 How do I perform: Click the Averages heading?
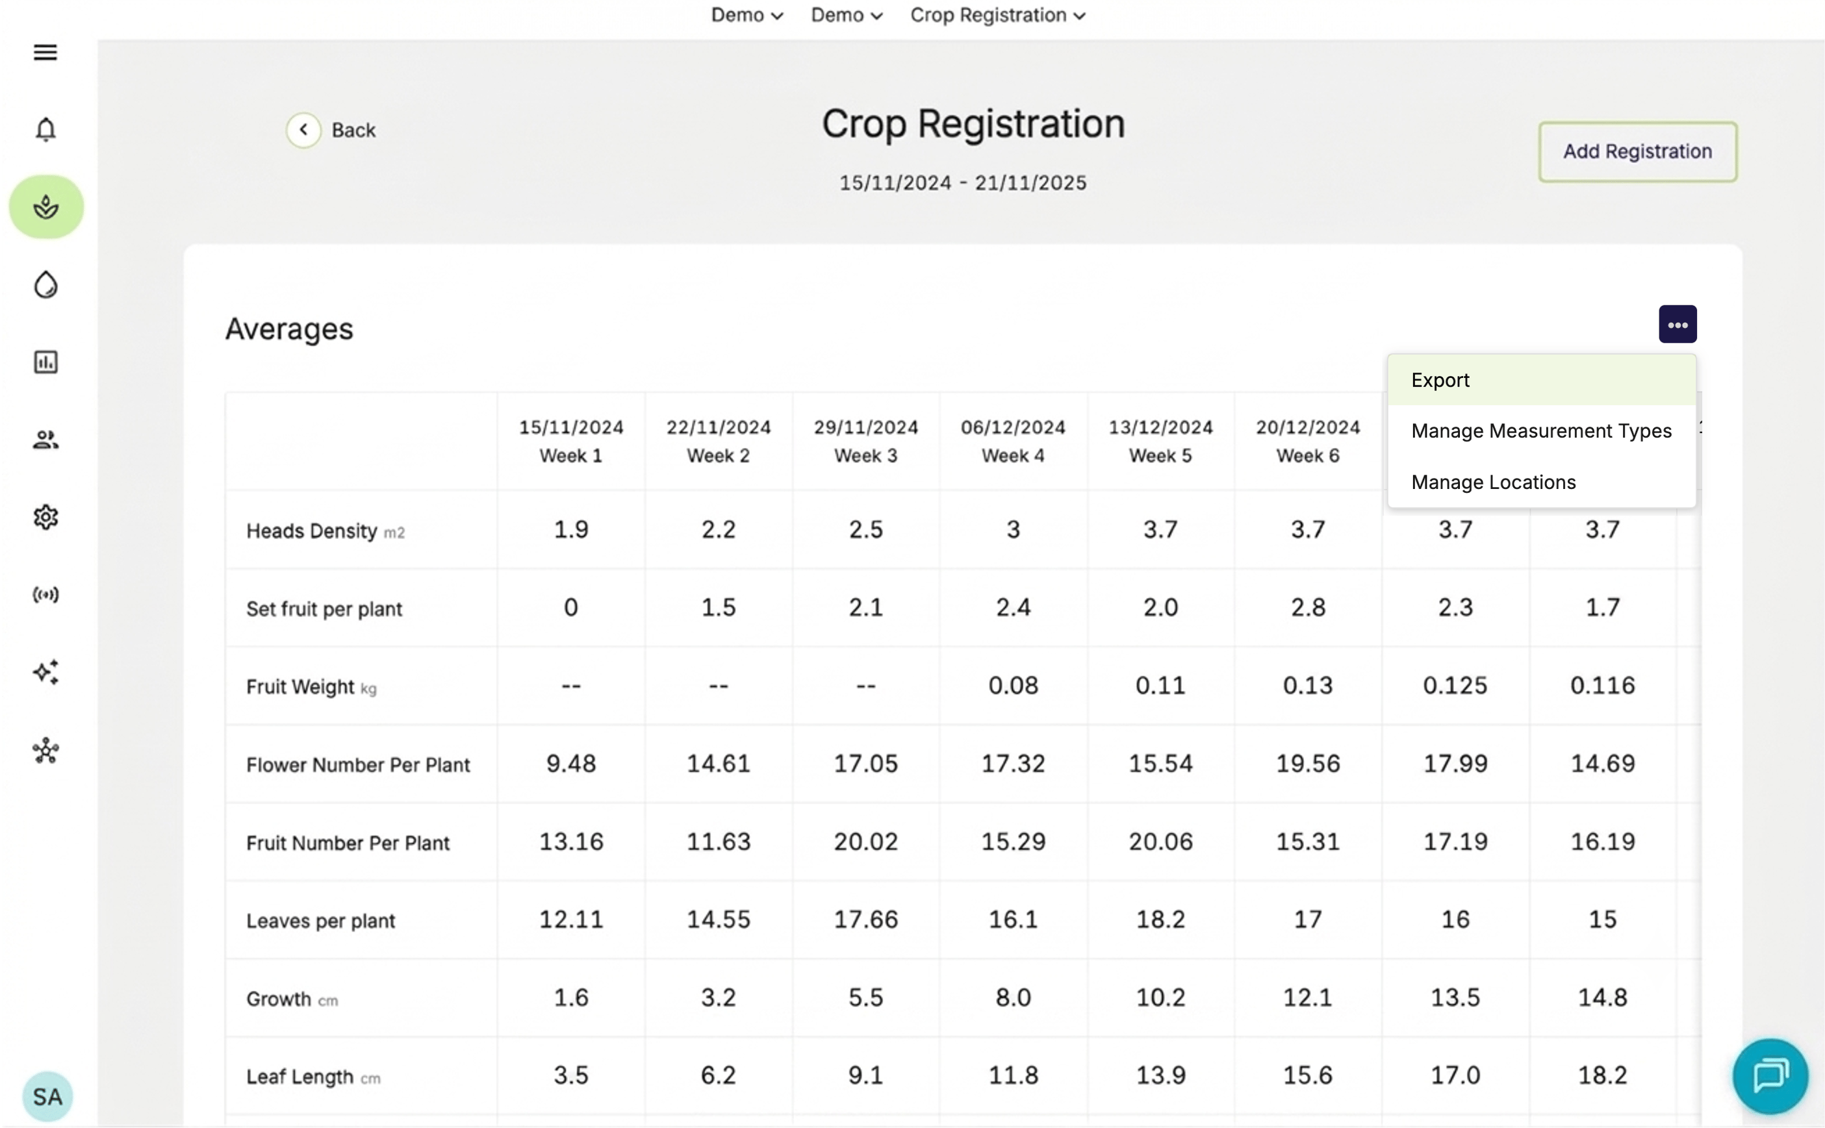coord(289,328)
